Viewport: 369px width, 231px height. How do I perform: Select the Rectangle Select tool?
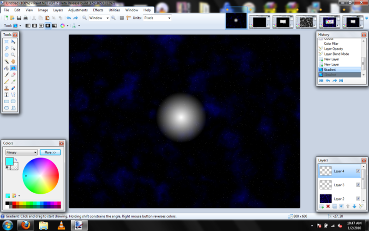click(x=6, y=42)
